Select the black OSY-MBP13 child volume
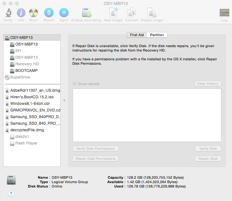This screenshot has width=232, height=201. [32, 44]
